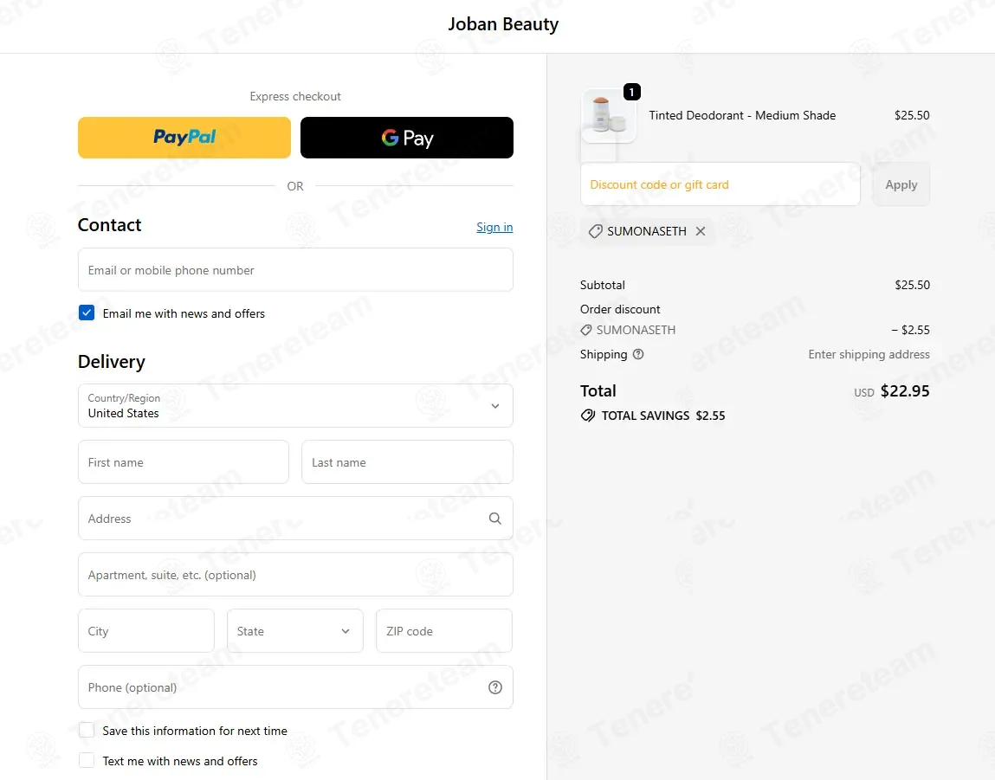The height and width of the screenshot is (780, 995).
Task: Pay with the PayPal express button
Action: tap(184, 138)
